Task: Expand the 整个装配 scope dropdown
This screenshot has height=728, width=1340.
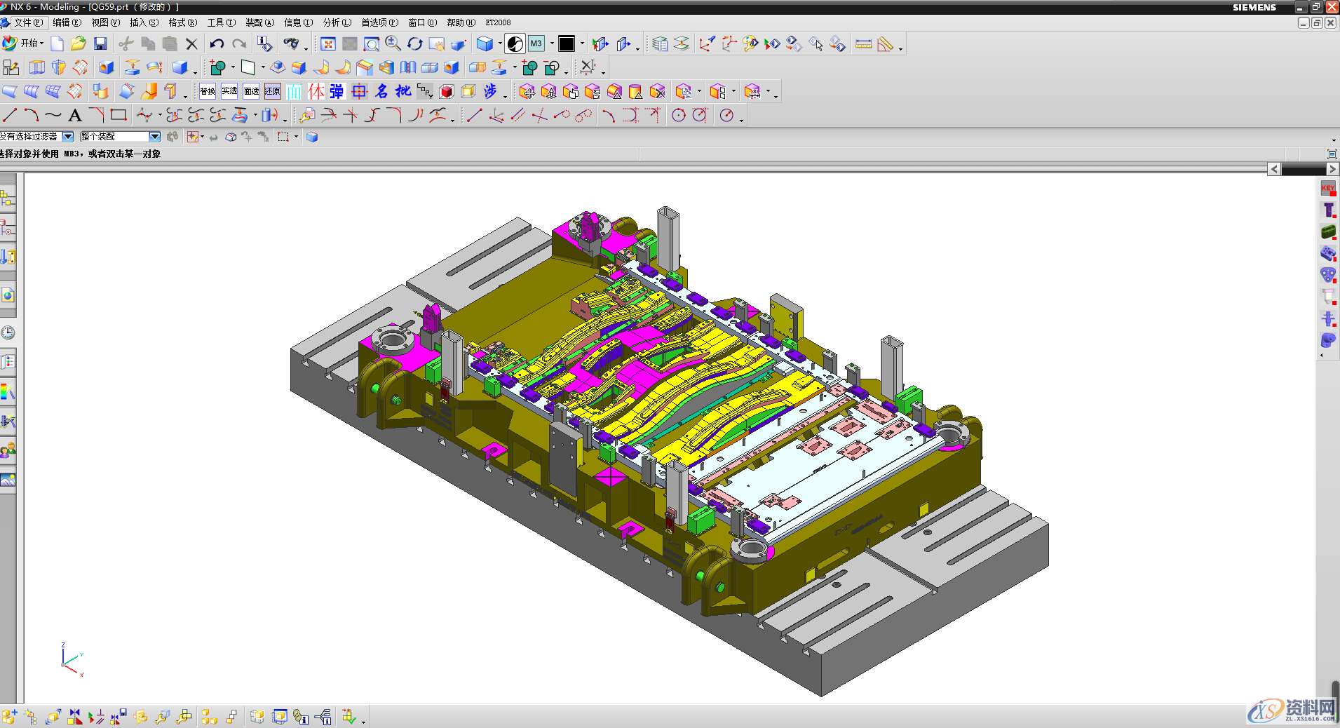Action: pos(155,137)
